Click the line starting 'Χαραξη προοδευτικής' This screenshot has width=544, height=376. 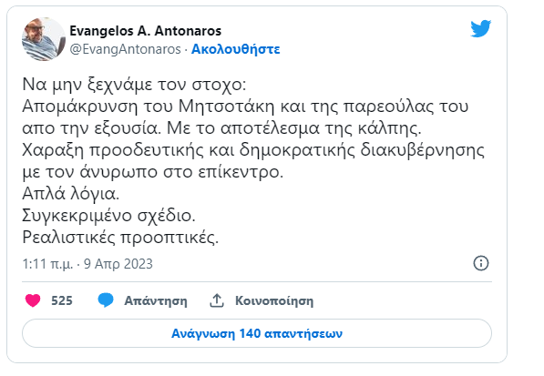click(x=253, y=150)
